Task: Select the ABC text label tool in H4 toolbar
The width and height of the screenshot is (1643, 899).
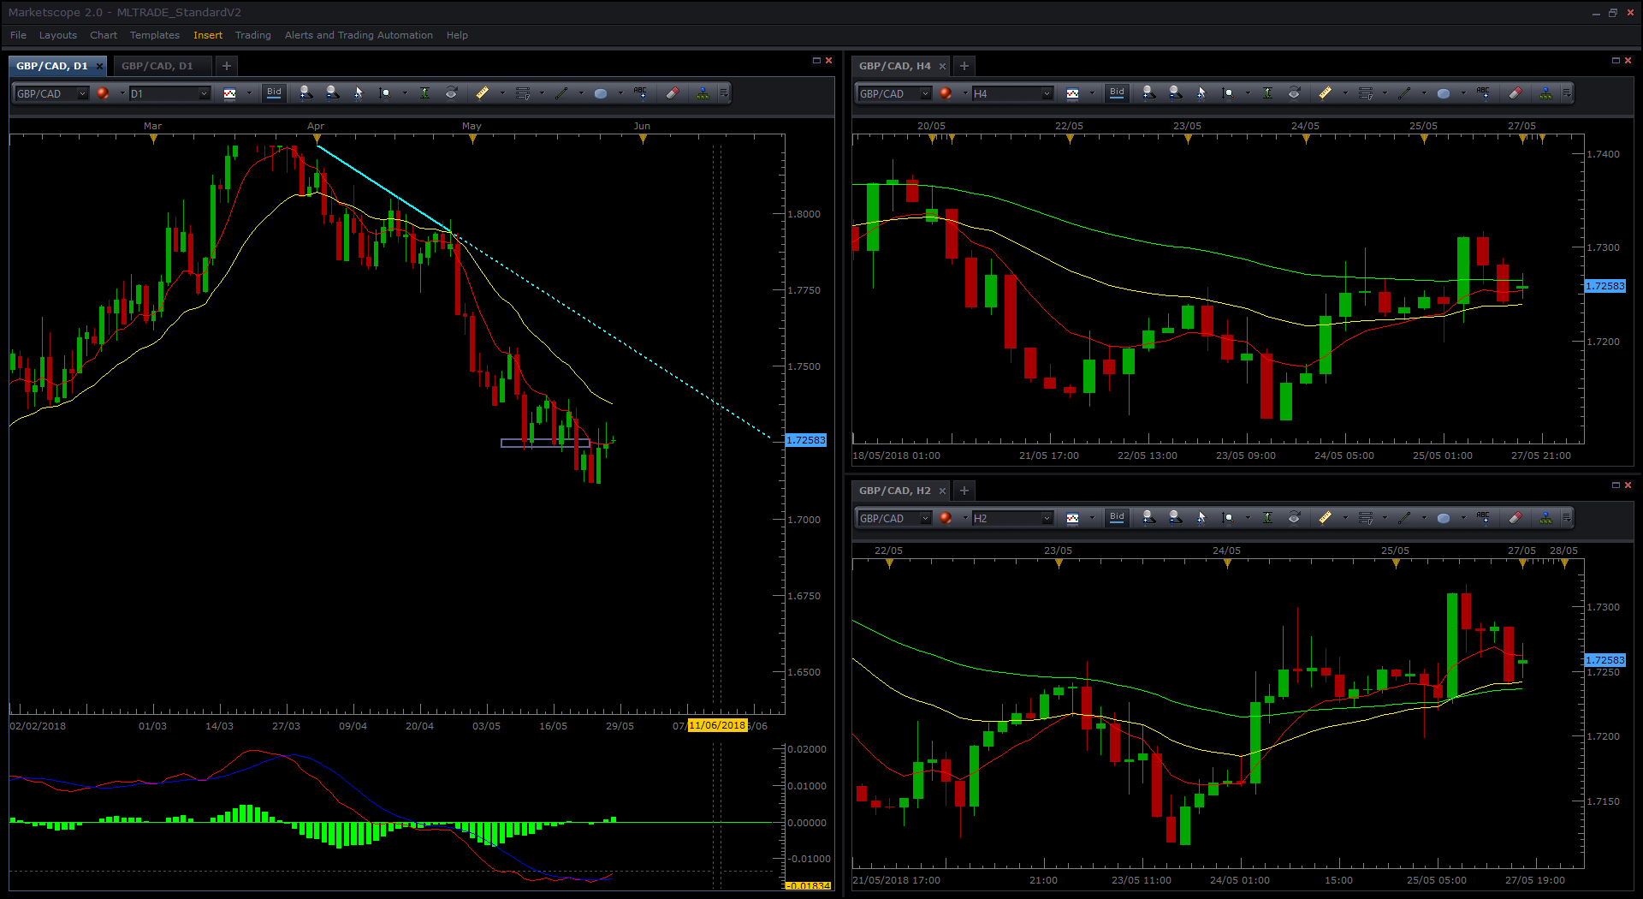Action: pyautogui.click(x=1483, y=92)
